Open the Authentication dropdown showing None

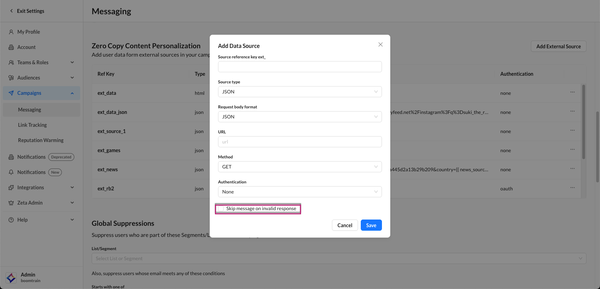pos(300,192)
